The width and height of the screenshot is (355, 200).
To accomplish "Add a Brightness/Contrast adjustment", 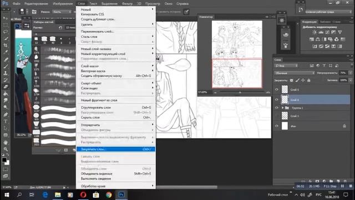I will [x=315, y=32].
